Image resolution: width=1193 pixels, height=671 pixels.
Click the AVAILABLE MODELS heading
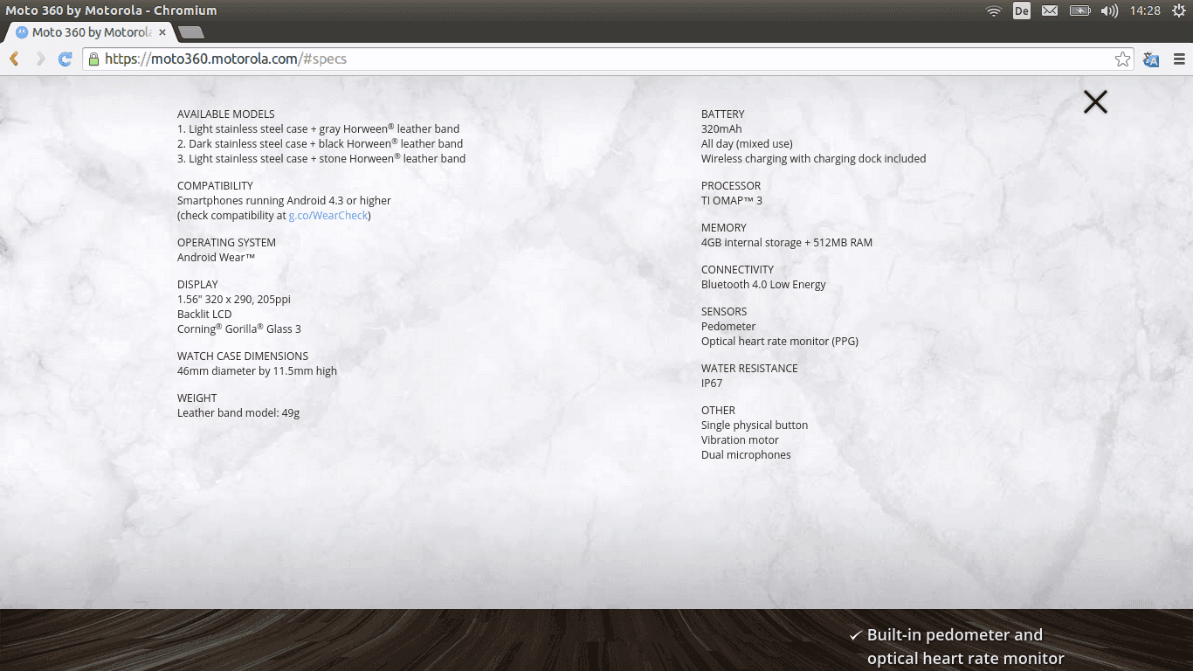pyautogui.click(x=225, y=114)
